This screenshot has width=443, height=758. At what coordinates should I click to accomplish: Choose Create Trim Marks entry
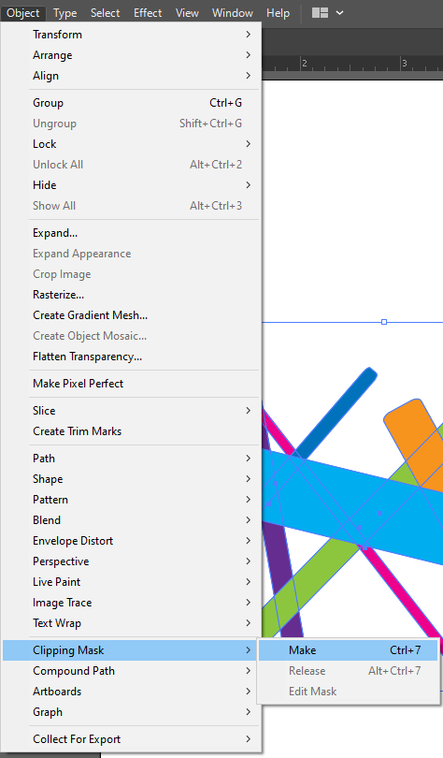coord(131,430)
